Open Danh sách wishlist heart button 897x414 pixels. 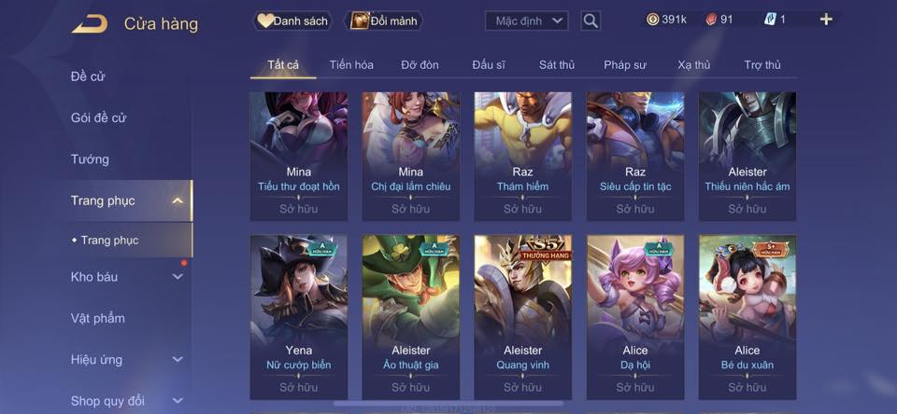click(292, 21)
